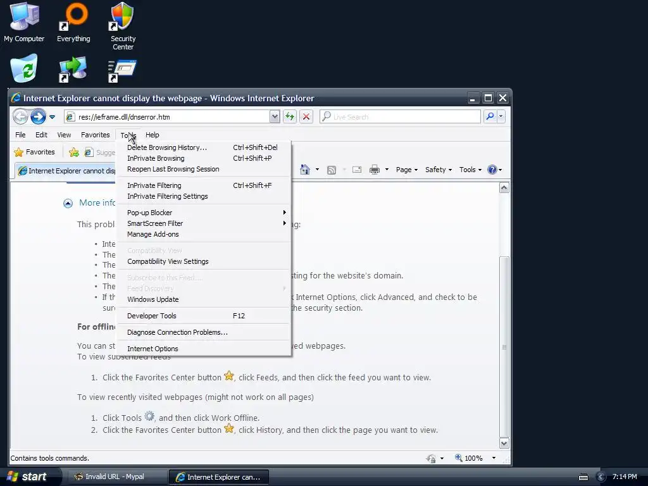This screenshot has width=648, height=486.
Task: Open the Edit menu
Action: (x=41, y=135)
